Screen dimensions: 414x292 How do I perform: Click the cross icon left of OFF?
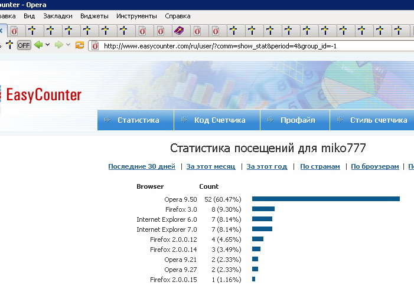pos(9,45)
